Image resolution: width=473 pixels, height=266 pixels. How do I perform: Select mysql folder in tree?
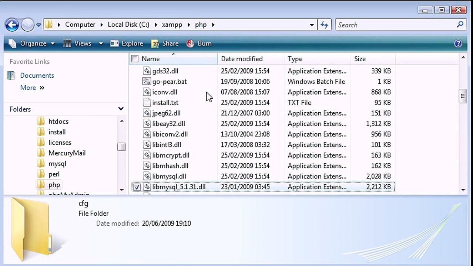click(x=57, y=163)
